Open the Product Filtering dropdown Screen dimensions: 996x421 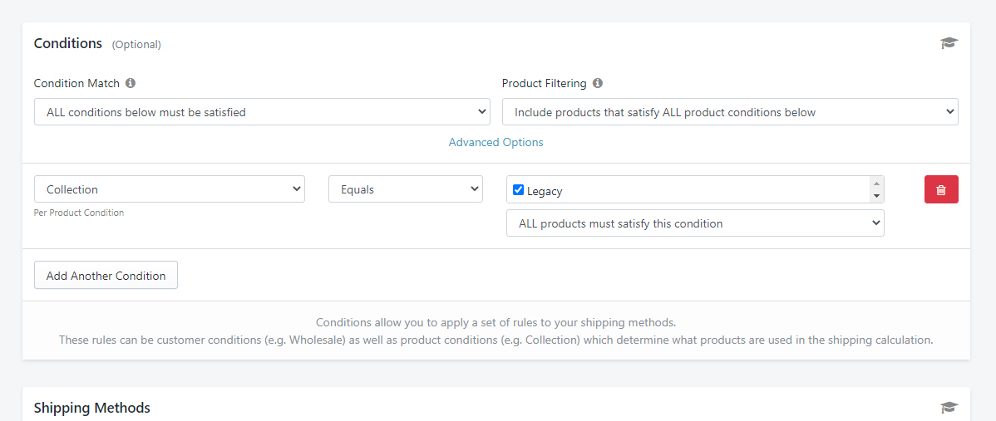pyautogui.click(x=730, y=111)
